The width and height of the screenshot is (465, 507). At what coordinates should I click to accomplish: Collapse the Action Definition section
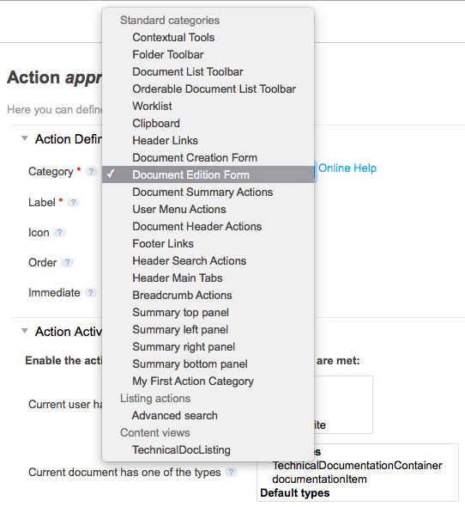(x=25, y=138)
